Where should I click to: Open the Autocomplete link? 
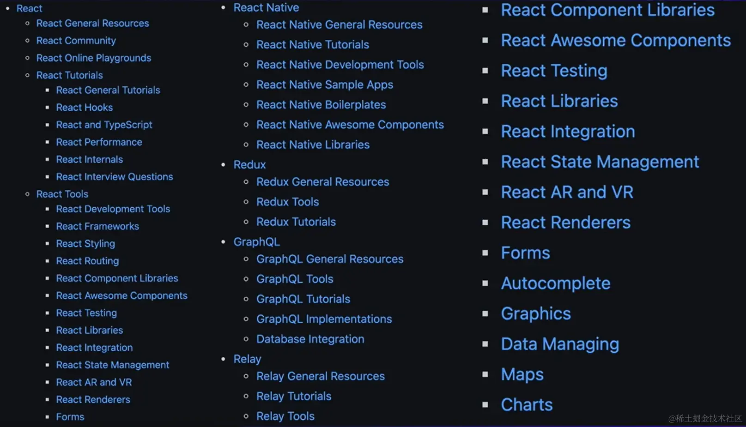(556, 283)
